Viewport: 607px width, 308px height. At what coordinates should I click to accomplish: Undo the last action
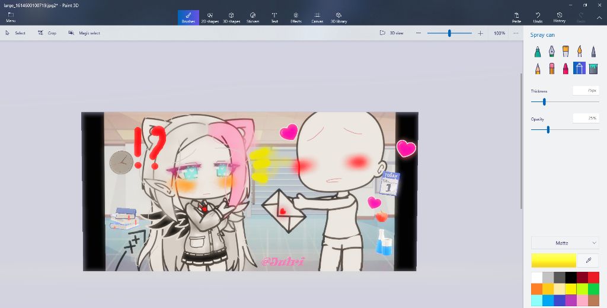point(538,17)
